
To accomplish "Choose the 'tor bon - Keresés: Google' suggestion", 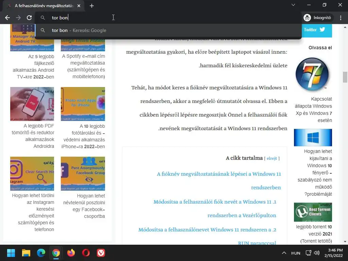I will coord(168,30).
